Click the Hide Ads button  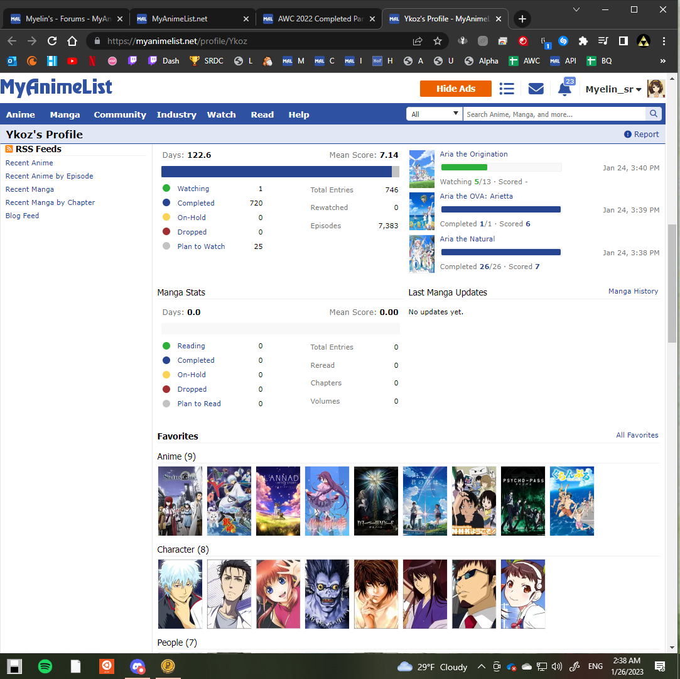pyautogui.click(x=455, y=89)
